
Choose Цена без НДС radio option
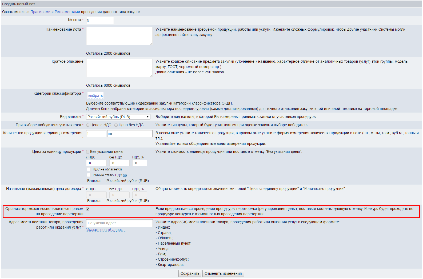(116, 125)
